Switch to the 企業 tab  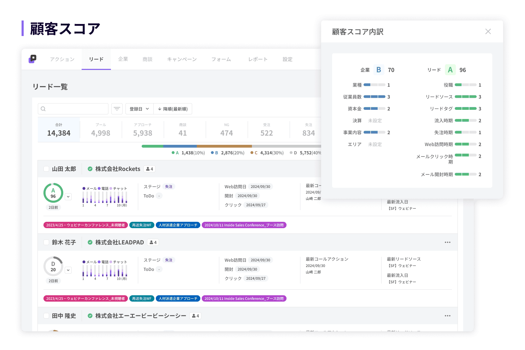pyautogui.click(x=123, y=59)
